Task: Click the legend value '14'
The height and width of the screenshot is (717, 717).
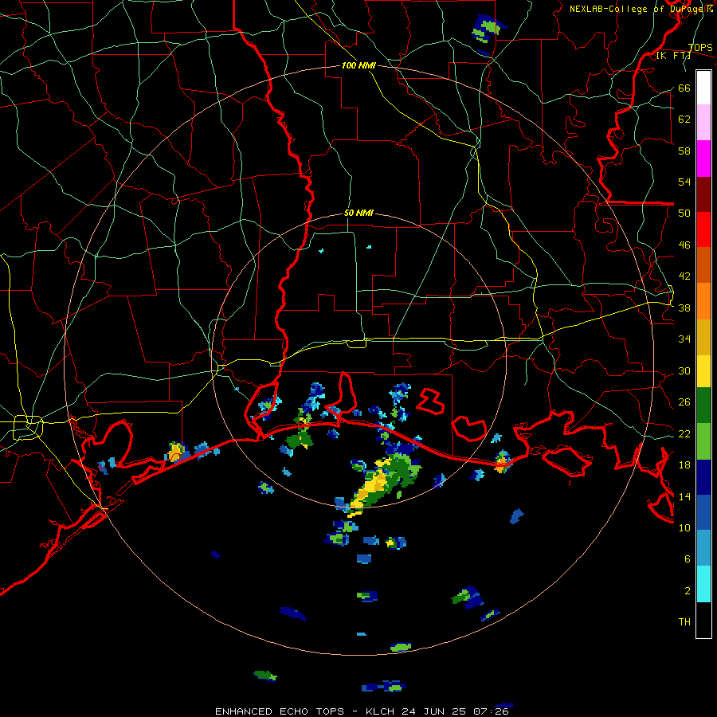Action: point(684,496)
